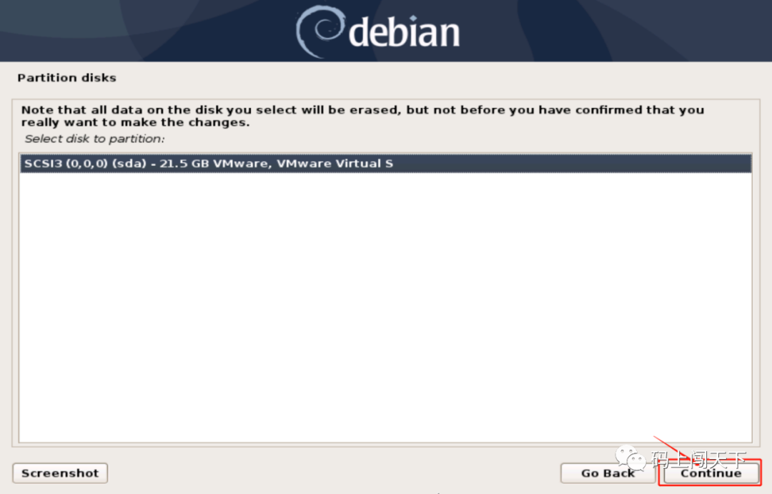Click the (sda) device identifier text
The image size is (772, 494).
pyautogui.click(x=129, y=164)
